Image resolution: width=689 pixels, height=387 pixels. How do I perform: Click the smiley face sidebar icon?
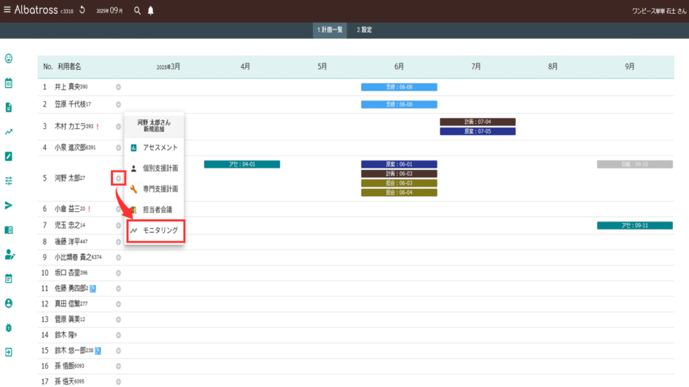9,58
